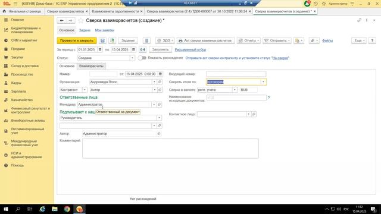This screenshot has width=381, height=214.
Task: Open the main menu hamburger icon
Action: 15,4
